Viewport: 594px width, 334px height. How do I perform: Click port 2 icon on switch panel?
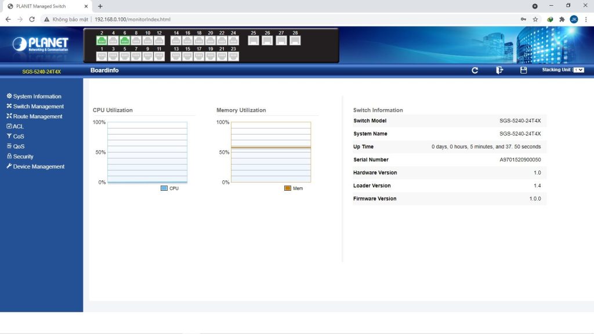102,41
